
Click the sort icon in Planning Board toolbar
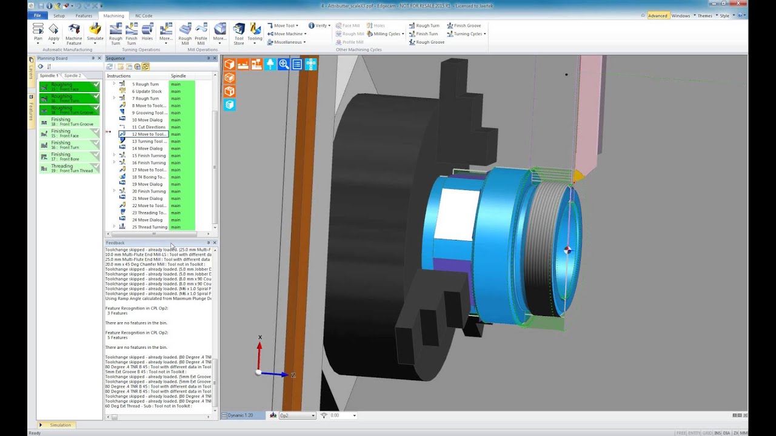tap(49, 67)
